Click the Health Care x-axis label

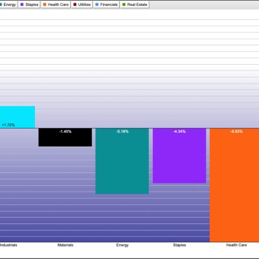pos(236,245)
